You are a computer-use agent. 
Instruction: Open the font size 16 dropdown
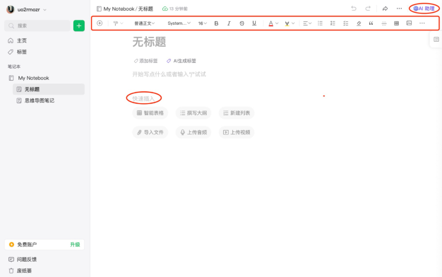click(x=202, y=23)
